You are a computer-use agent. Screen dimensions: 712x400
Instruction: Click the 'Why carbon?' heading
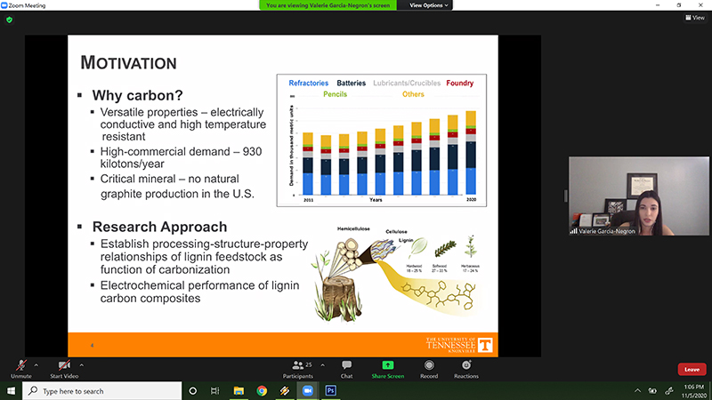(138, 95)
